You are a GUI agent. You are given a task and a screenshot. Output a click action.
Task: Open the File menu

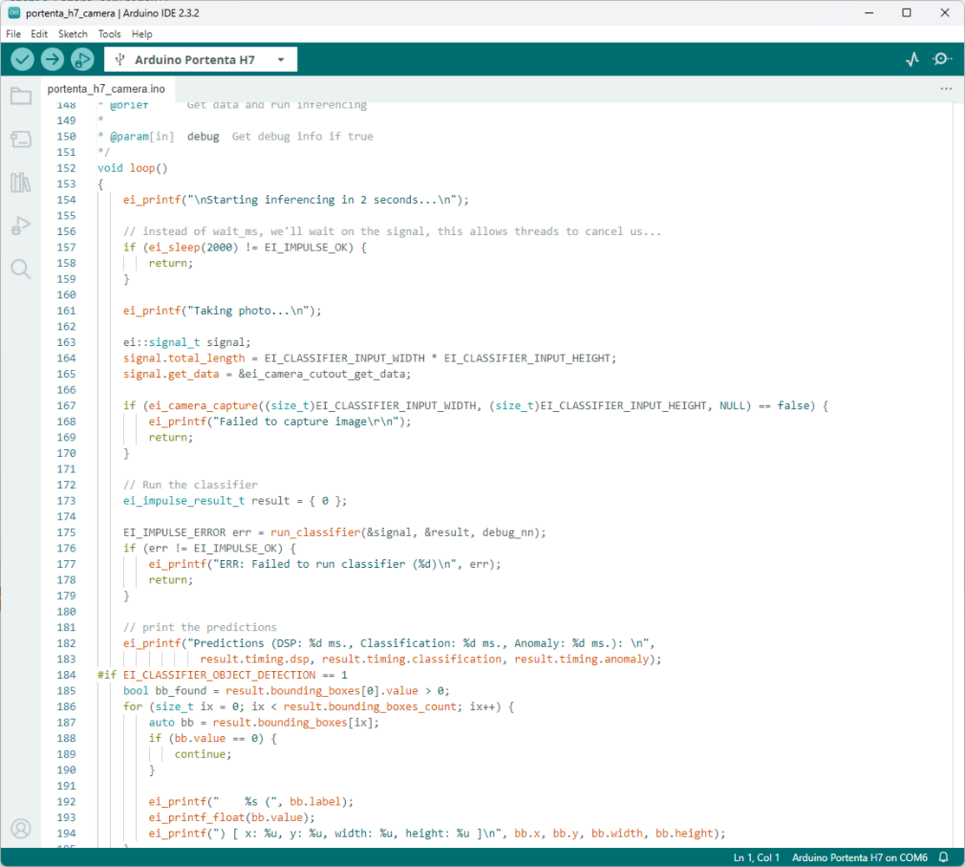click(x=13, y=34)
